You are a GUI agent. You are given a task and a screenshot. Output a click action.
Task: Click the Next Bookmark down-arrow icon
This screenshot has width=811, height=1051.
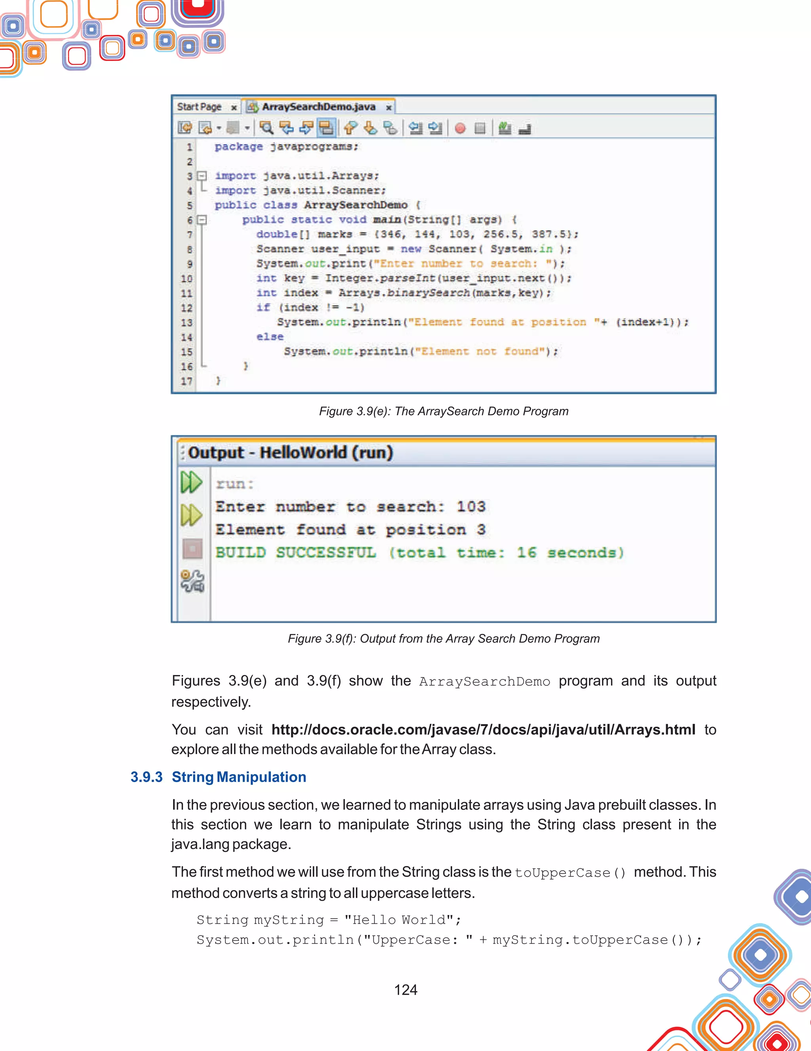370,128
